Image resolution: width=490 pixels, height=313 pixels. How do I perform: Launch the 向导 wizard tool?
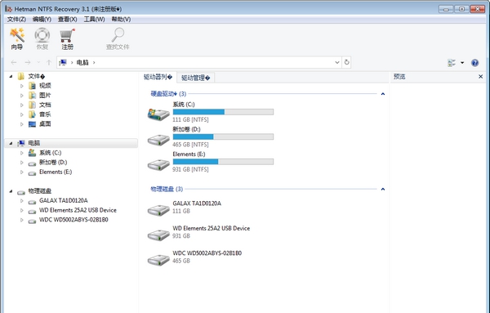[17, 38]
